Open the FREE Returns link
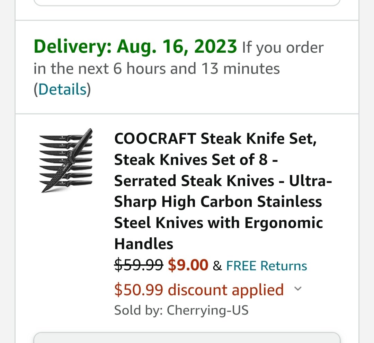Image resolution: width=374 pixels, height=343 pixels. click(266, 266)
